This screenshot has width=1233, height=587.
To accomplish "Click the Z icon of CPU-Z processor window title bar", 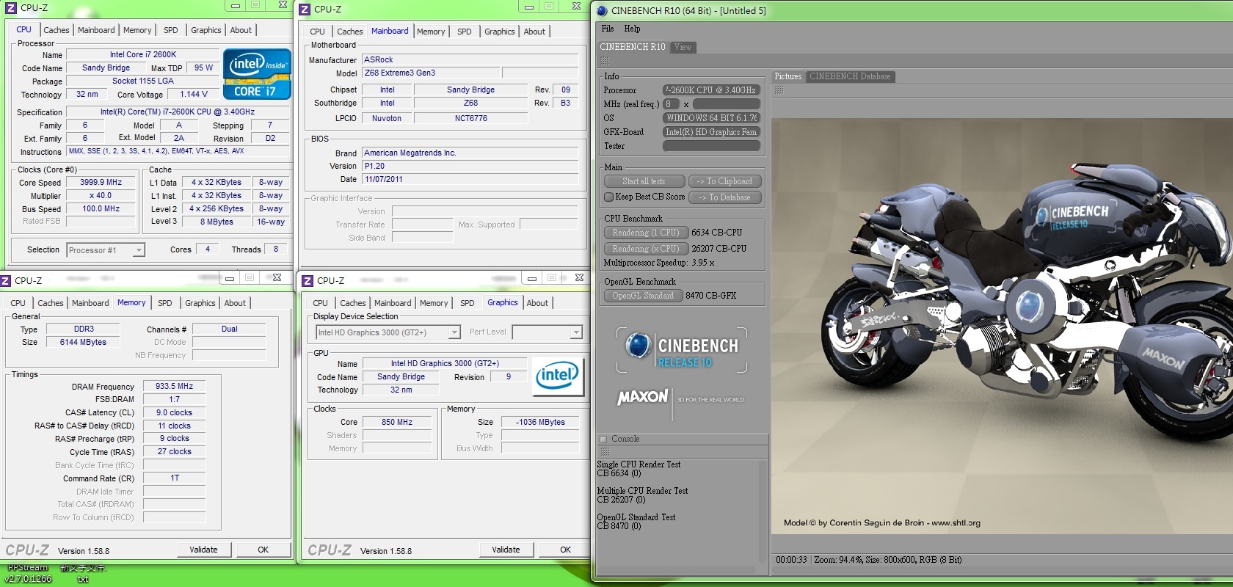I will (11, 7).
